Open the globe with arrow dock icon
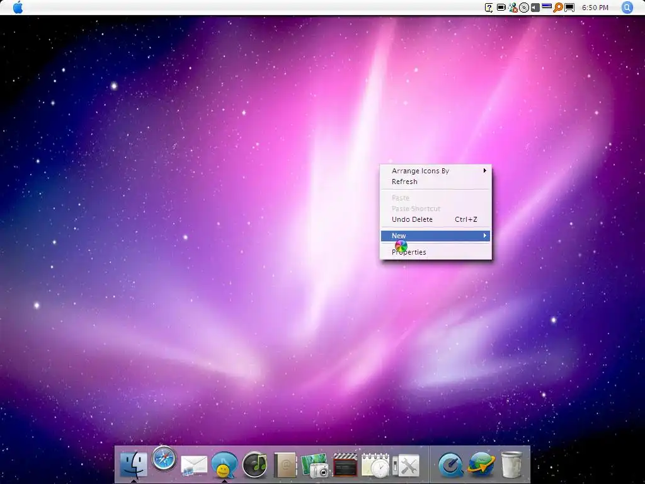 [481, 464]
